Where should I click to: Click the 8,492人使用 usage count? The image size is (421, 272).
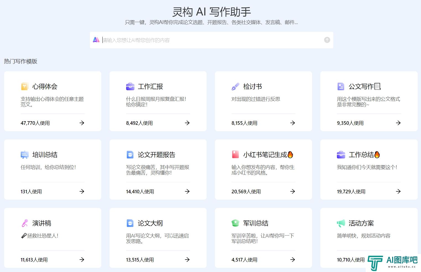point(139,123)
